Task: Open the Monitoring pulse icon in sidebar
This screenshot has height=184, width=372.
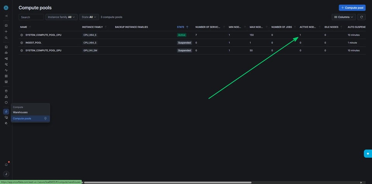Action: point(6,70)
